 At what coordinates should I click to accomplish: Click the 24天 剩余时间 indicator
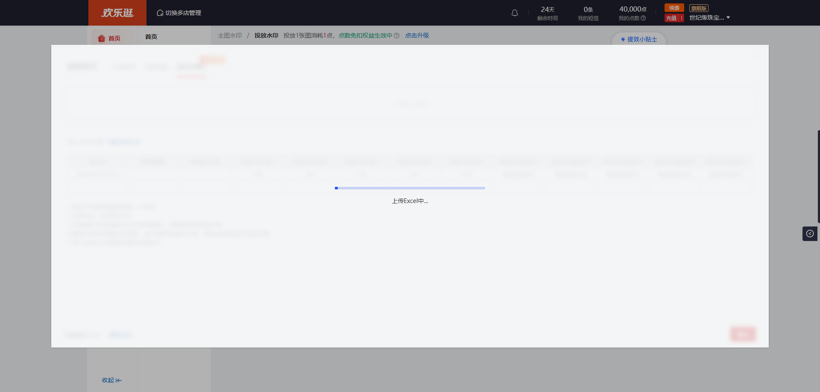[x=548, y=13]
